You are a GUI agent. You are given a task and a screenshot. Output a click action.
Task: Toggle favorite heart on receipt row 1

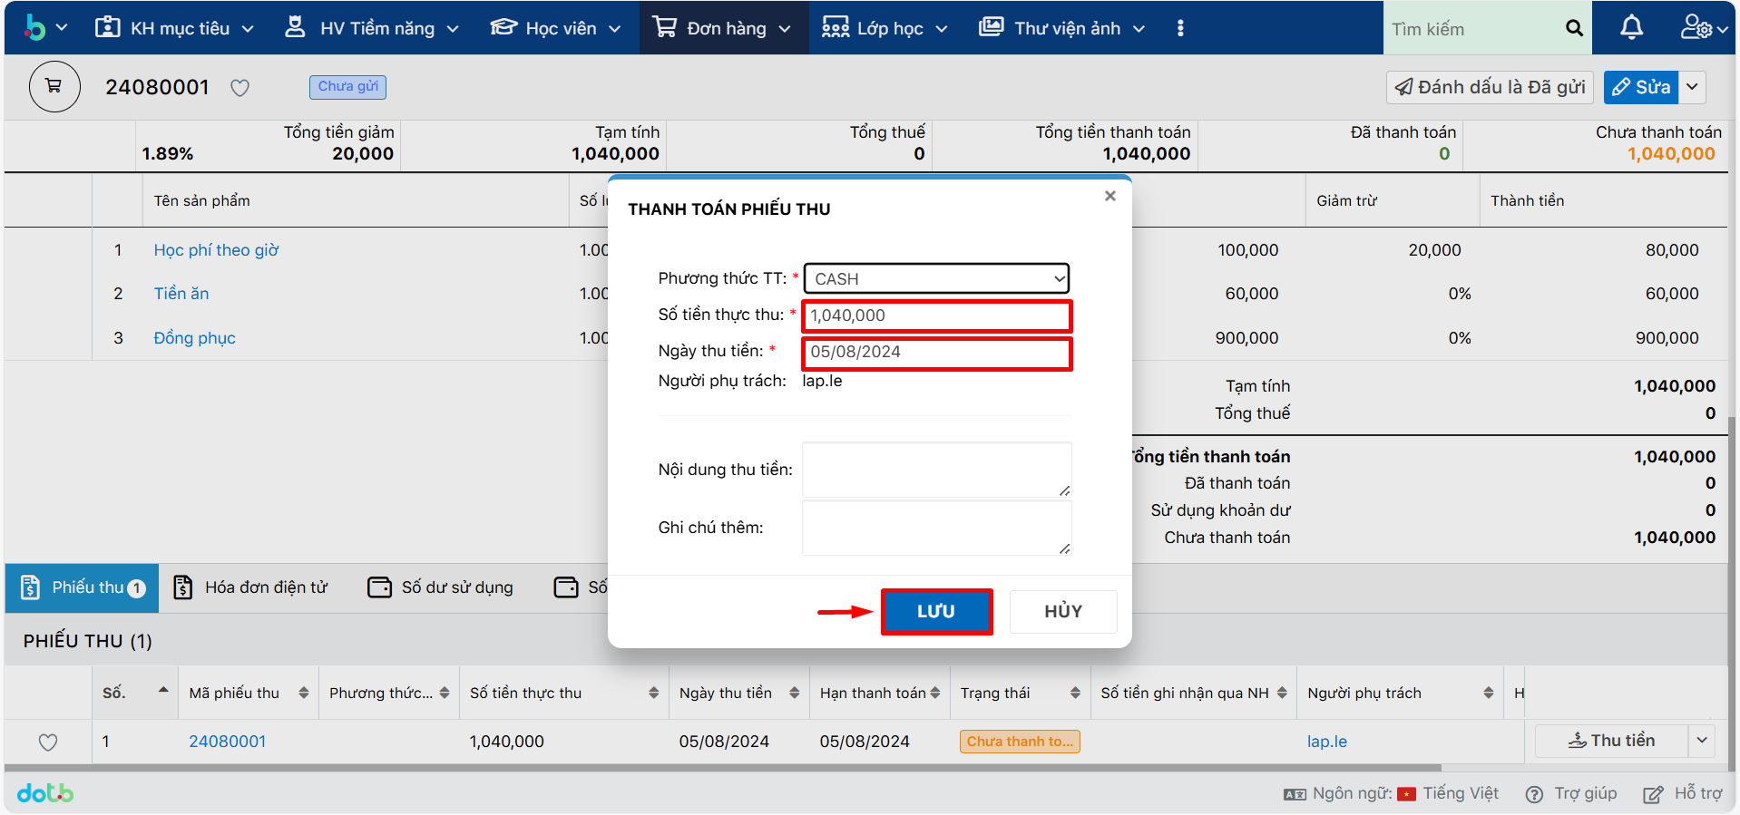point(48,742)
